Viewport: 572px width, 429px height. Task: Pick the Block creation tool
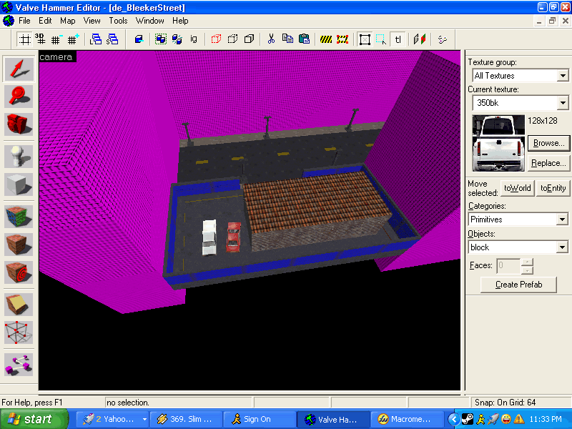[19, 184]
